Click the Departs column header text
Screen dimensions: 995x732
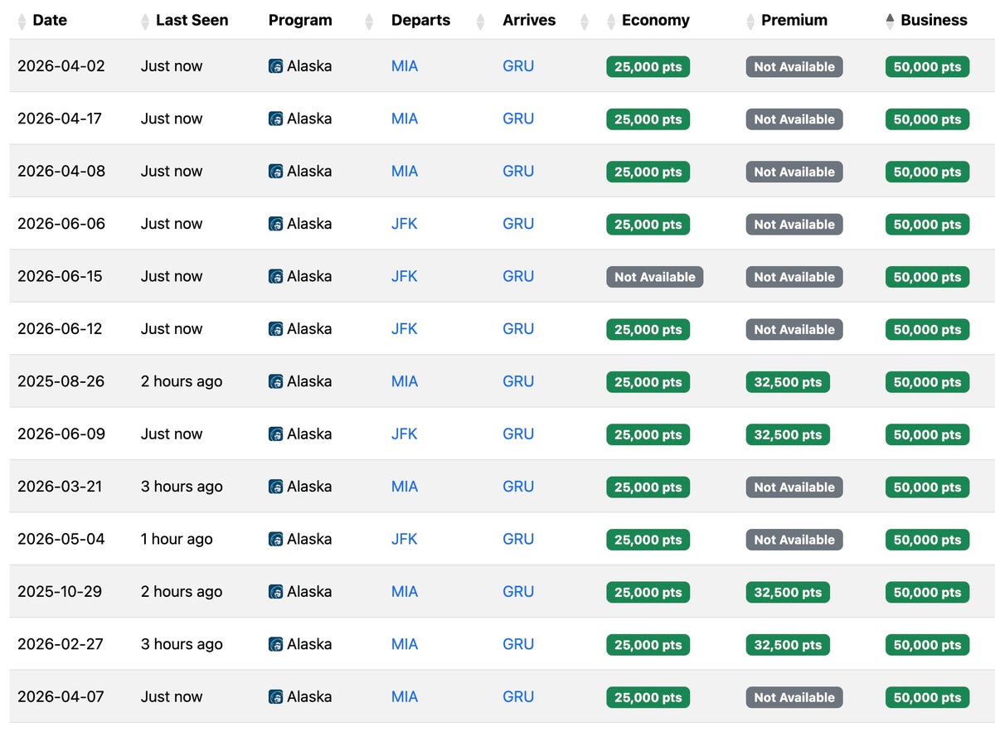pyautogui.click(x=421, y=21)
